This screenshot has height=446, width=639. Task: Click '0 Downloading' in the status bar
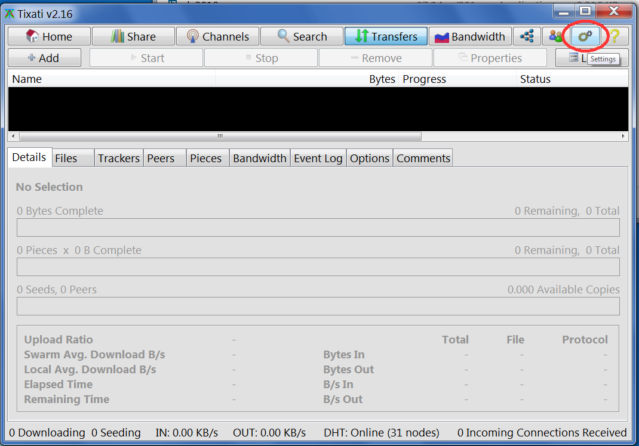point(47,432)
